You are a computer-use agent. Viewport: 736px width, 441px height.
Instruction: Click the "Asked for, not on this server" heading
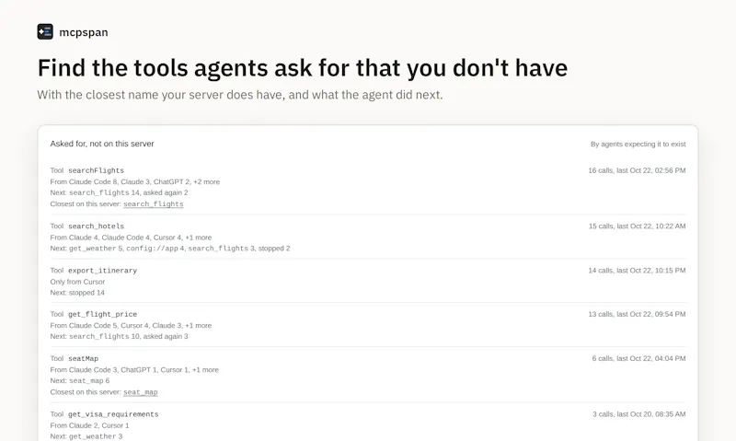[102, 144]
